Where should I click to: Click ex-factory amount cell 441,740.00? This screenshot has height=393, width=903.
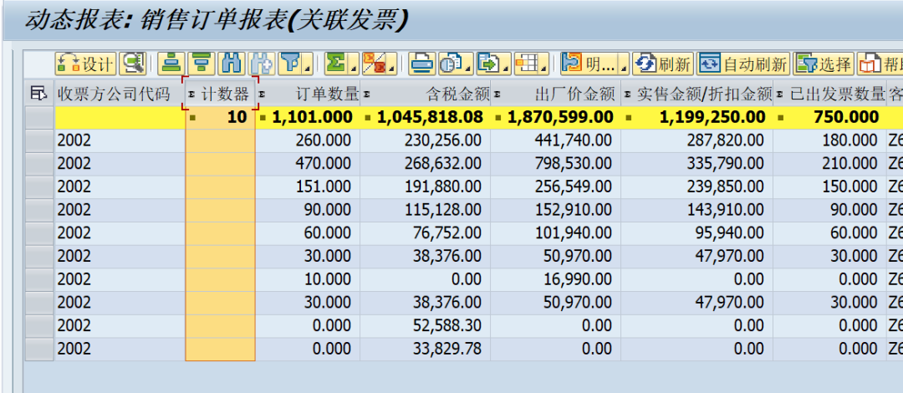tap(556, 140)
